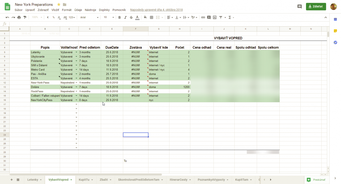Viewport: 341px width, 184px height.
Task: Open the font size dropdown
Action: point(109,17)
